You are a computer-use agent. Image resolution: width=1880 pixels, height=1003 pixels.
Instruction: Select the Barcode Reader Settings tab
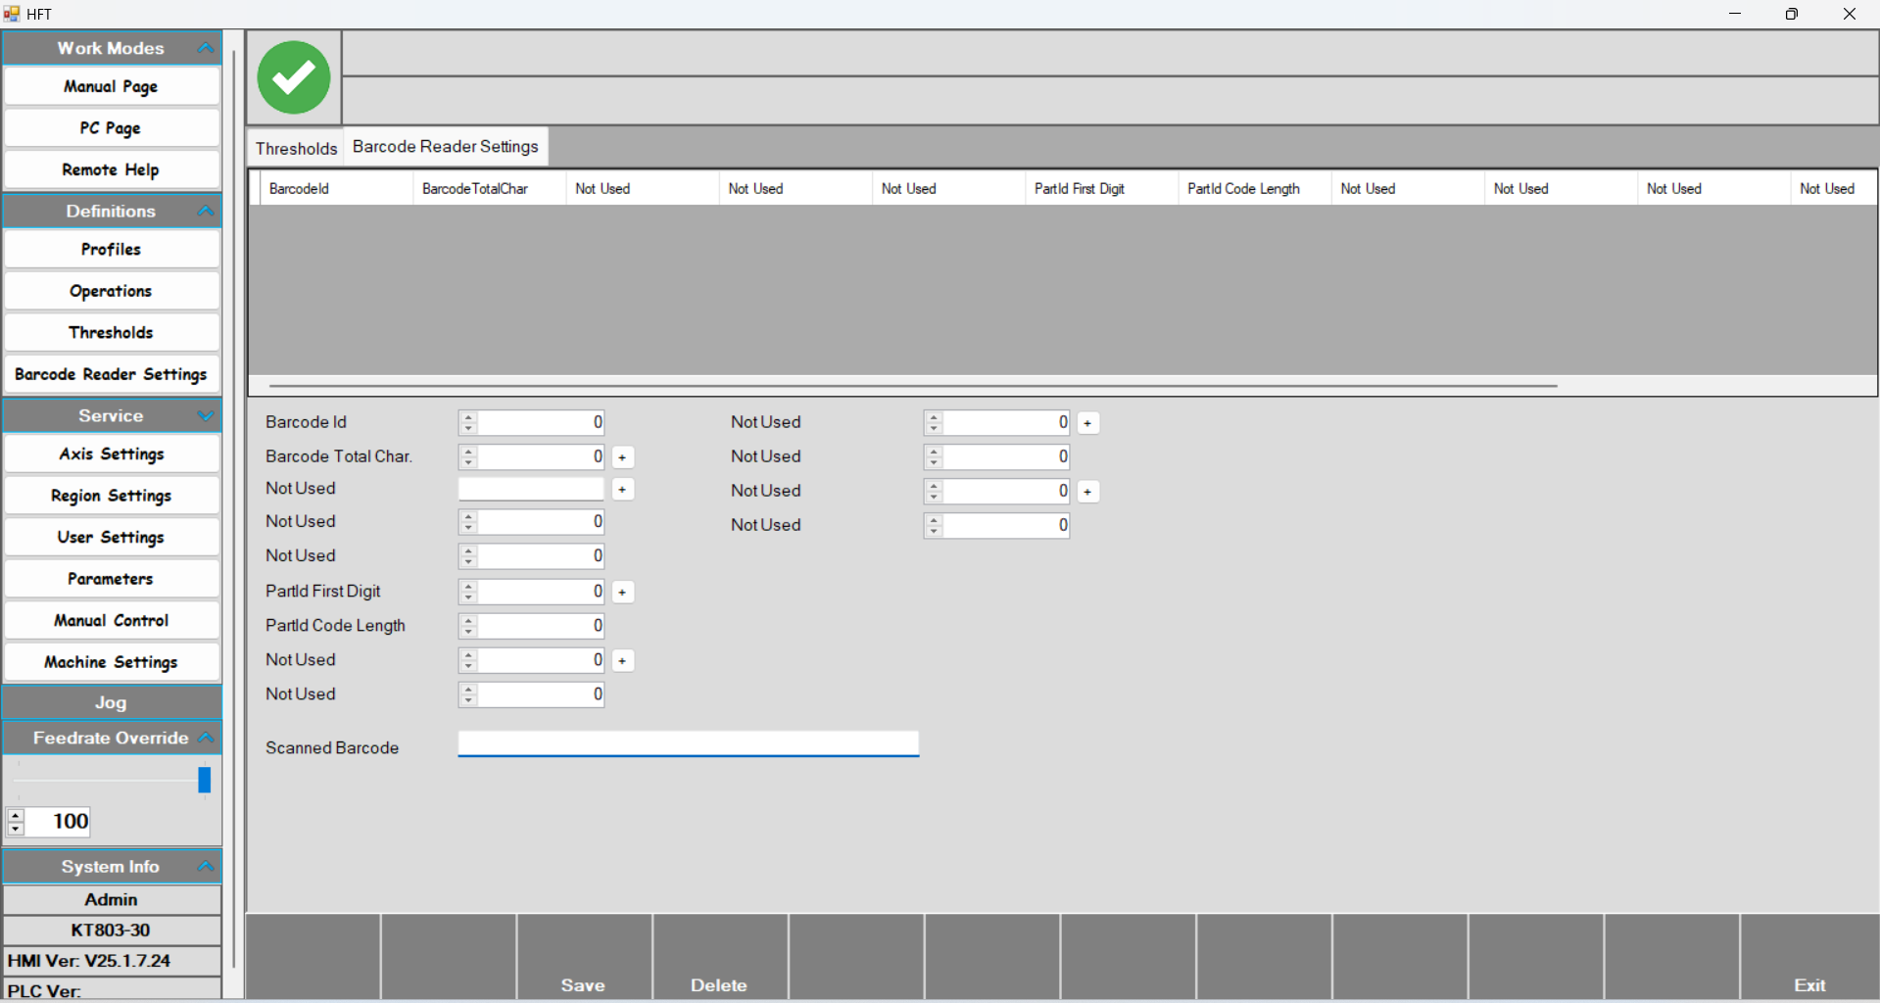[445, 147]
